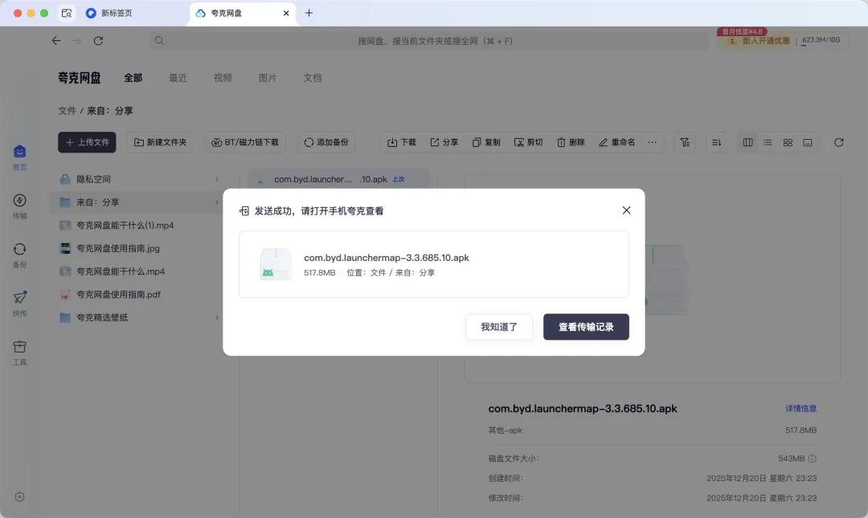Click the 623.3M/10G storage usage indicator
The image size is (868, 518).
(x=821, y=40)
